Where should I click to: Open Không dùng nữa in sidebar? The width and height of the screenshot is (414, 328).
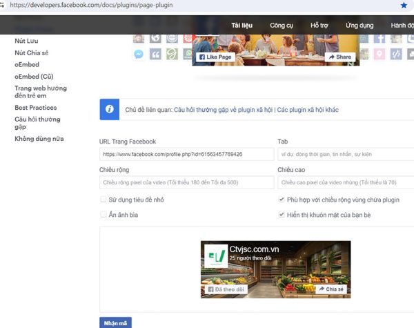coord(39,139)
